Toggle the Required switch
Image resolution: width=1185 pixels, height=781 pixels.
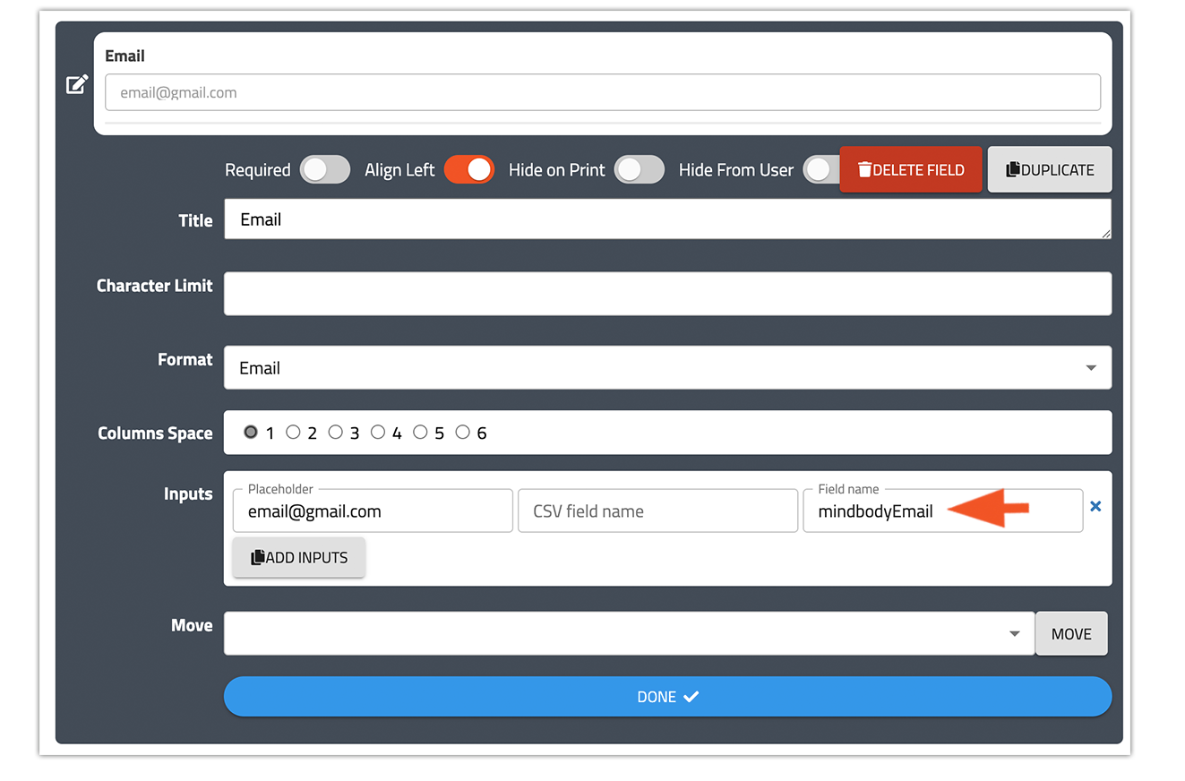(325, 169)
